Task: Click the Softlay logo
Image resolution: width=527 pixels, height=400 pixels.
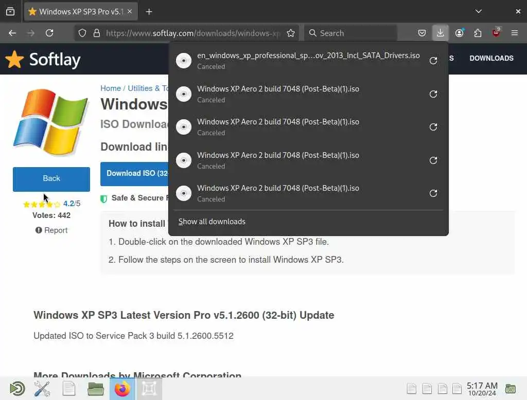Action: point(43,60)
